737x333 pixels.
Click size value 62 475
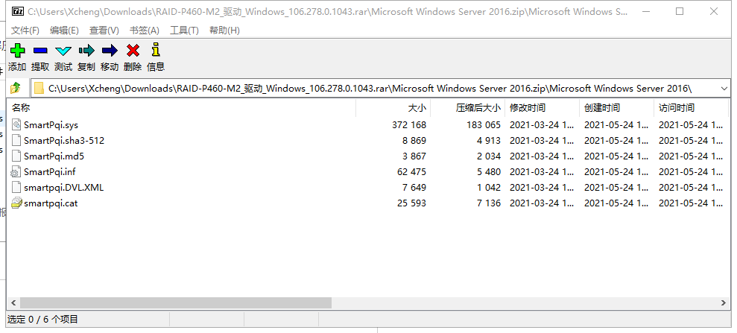(x=412, y=172)
